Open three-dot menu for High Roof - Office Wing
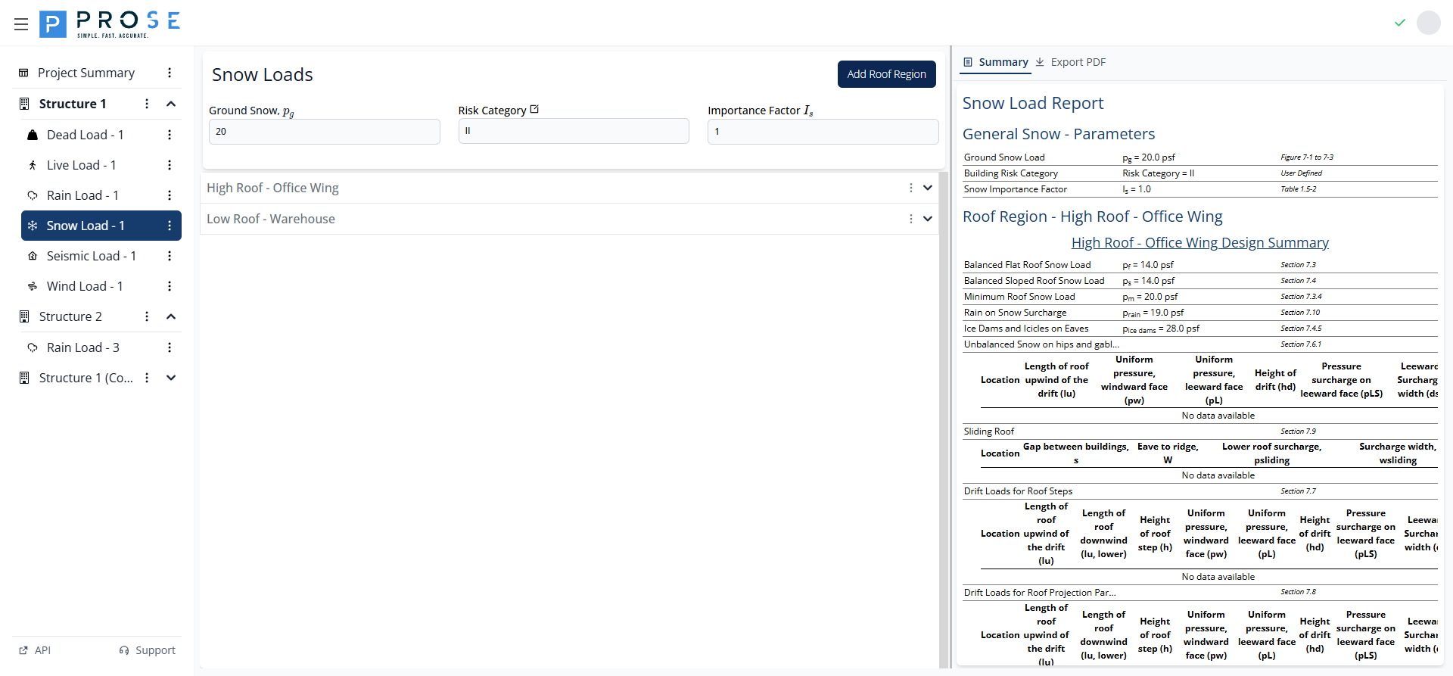This screenshot has width=1453, height=676. (x=910, y=188)
